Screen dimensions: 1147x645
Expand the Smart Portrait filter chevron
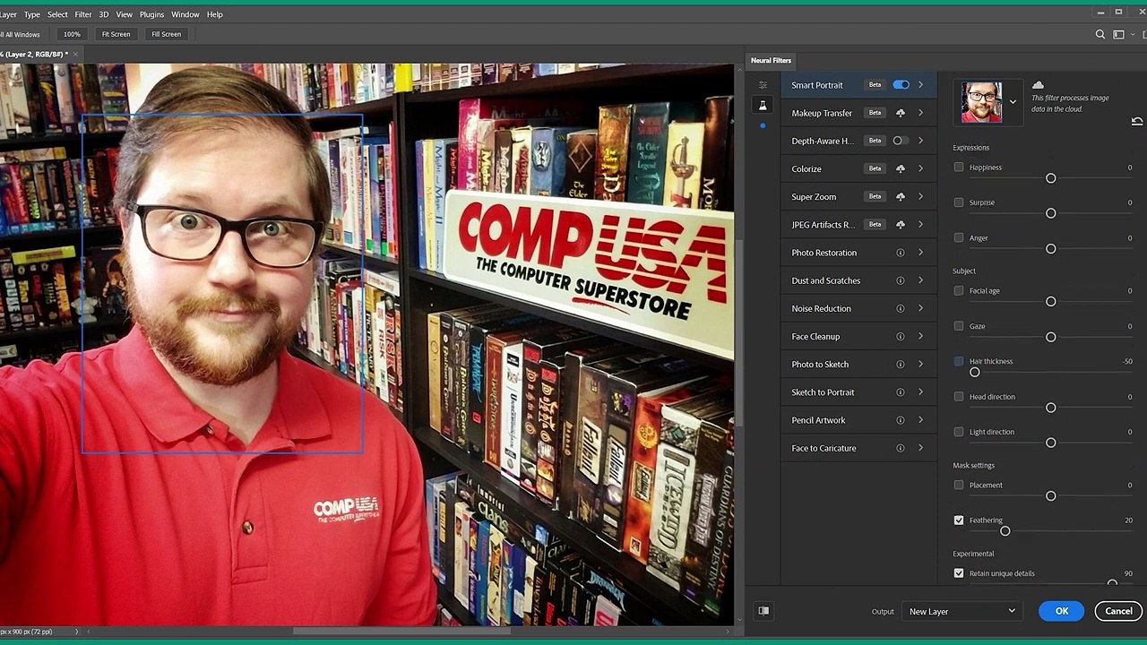coord(920,85)
